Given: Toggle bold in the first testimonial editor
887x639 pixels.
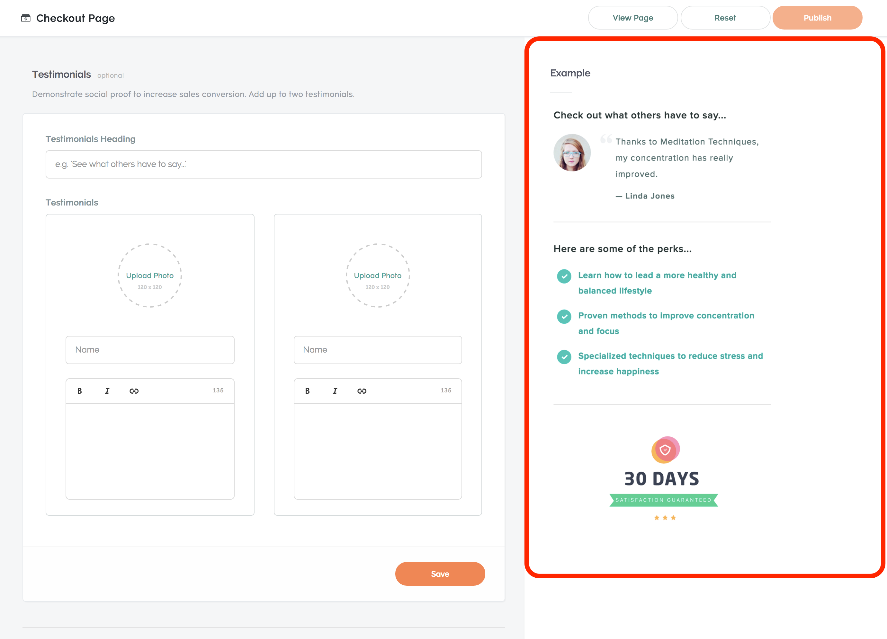Looking at the screenshot, I should pos(79,391).
